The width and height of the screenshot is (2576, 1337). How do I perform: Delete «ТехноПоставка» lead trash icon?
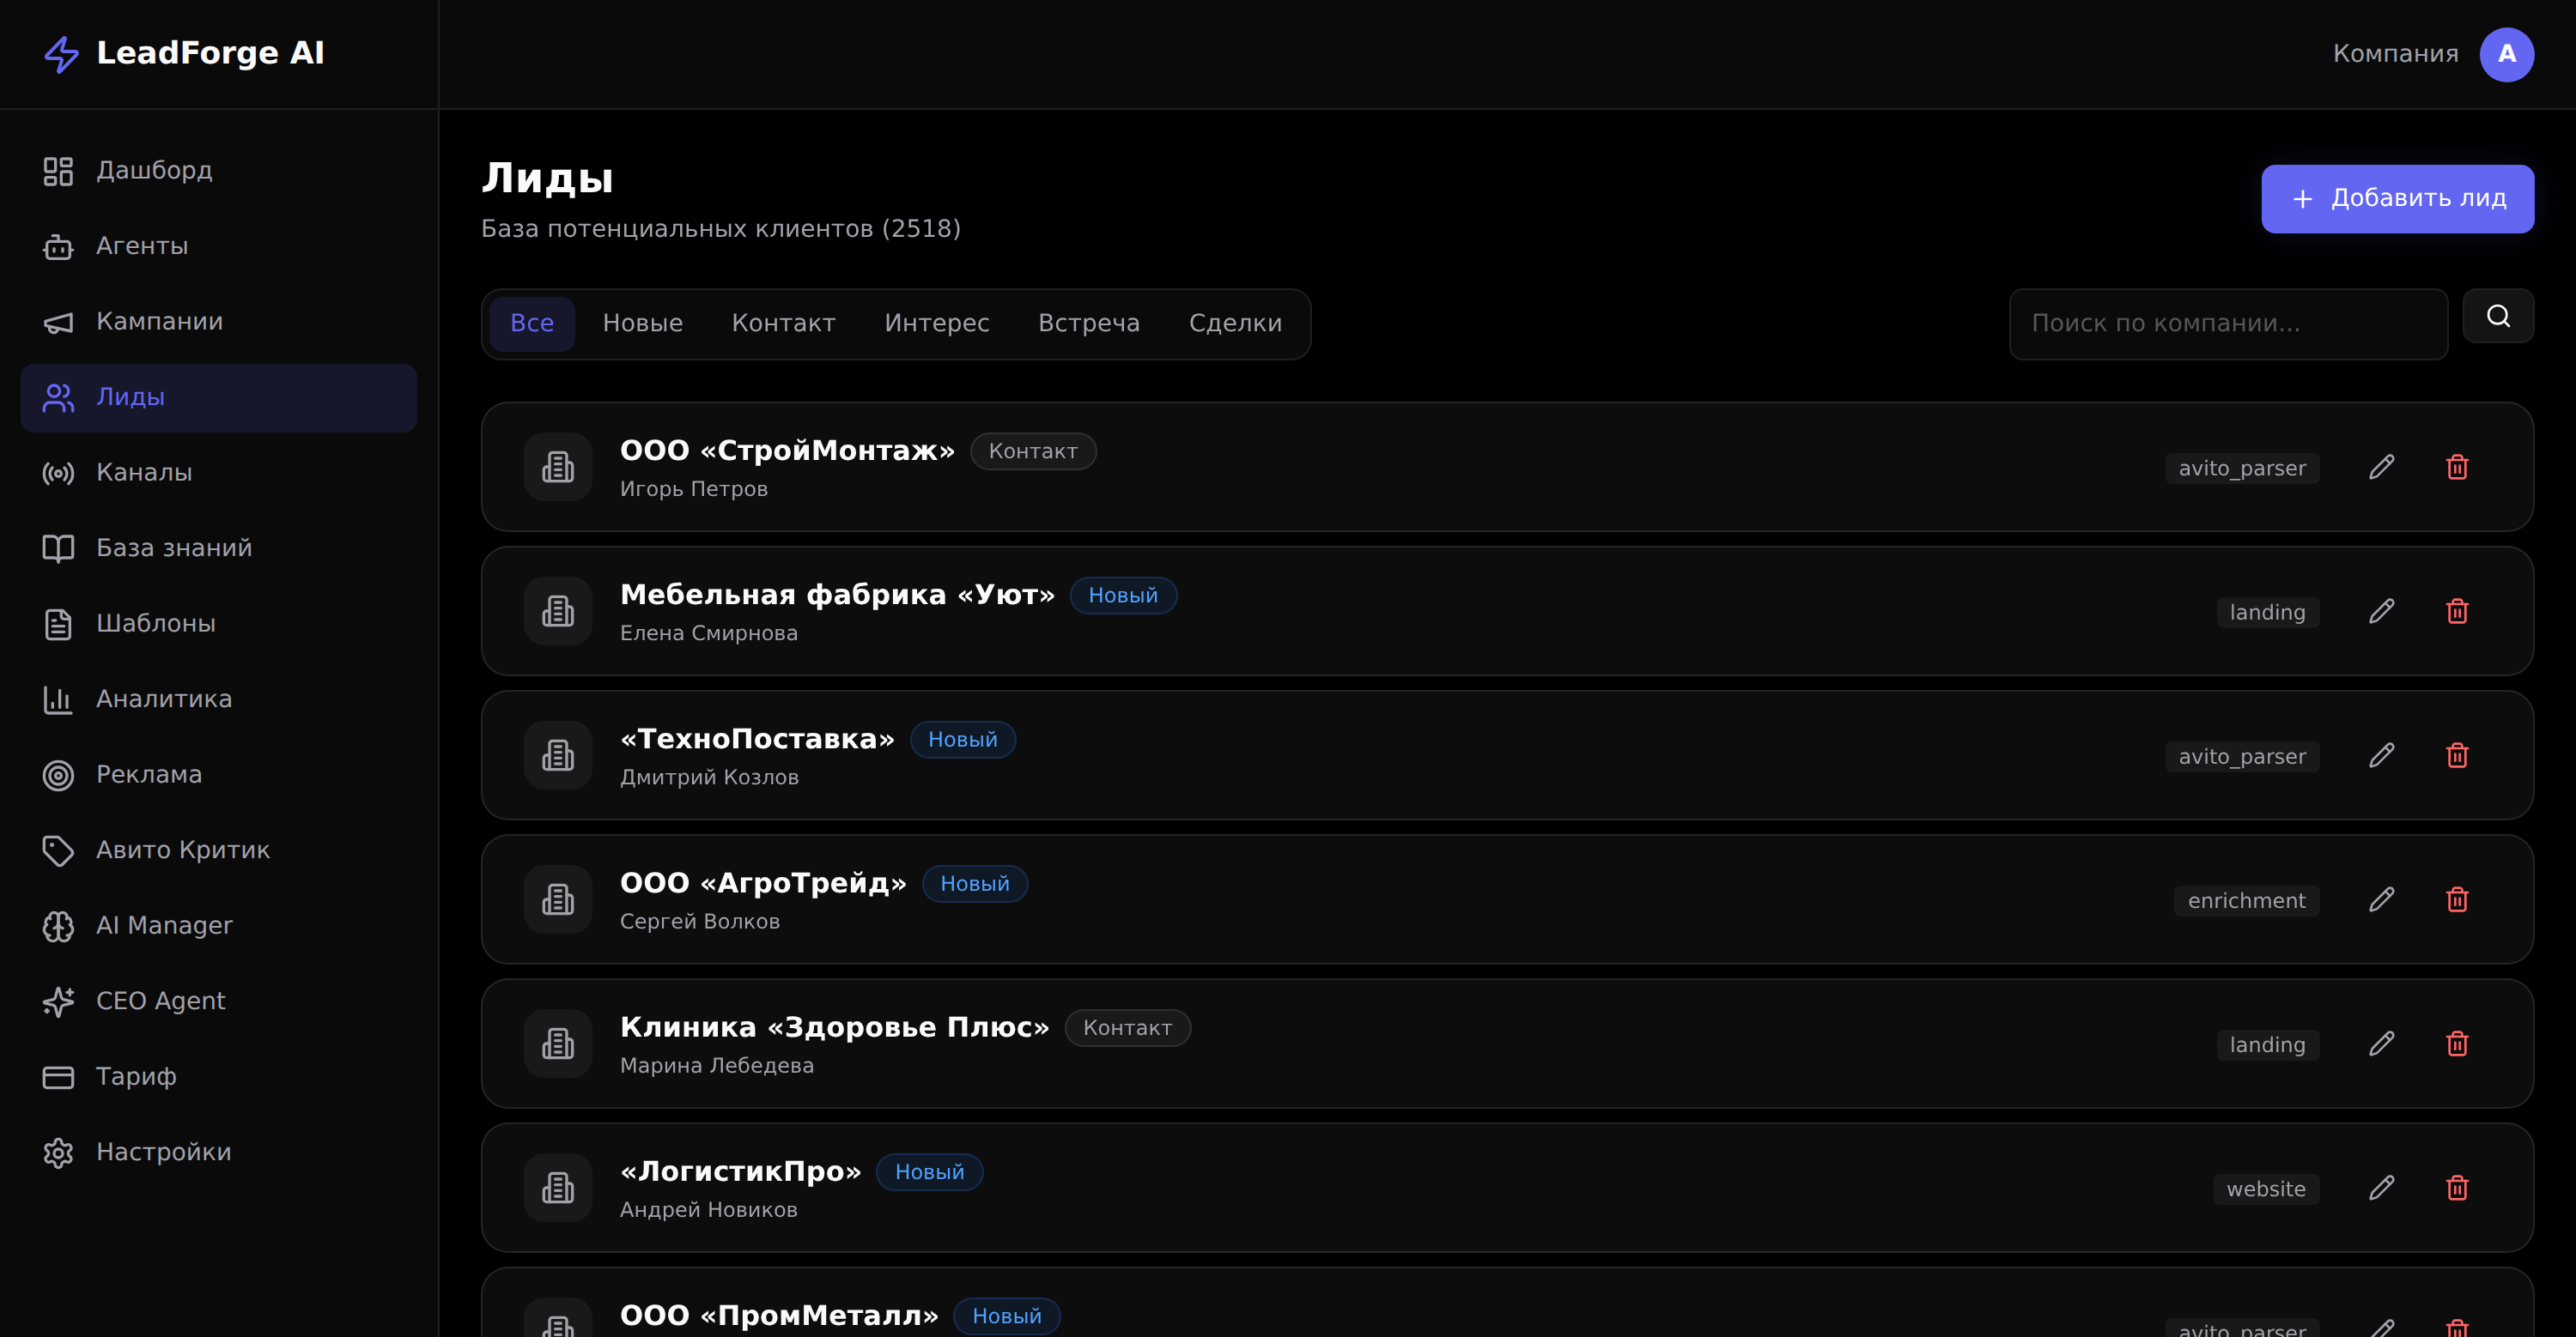[x=2457, y=755]
